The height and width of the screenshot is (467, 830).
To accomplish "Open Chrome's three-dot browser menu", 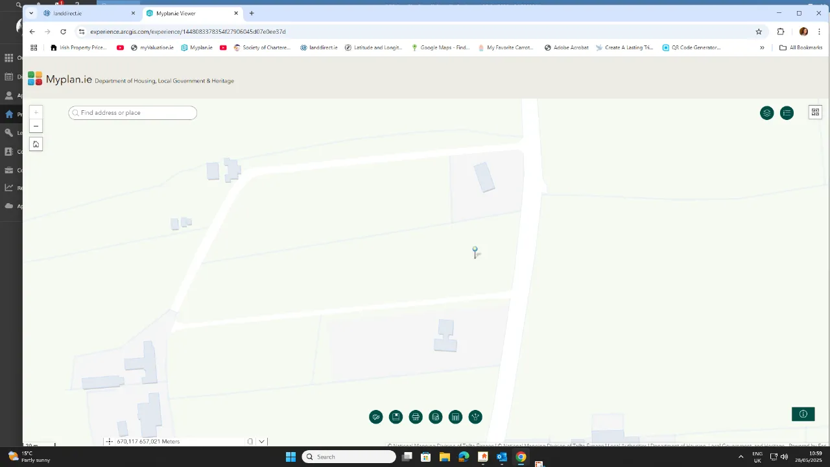I will pos(820,31).
